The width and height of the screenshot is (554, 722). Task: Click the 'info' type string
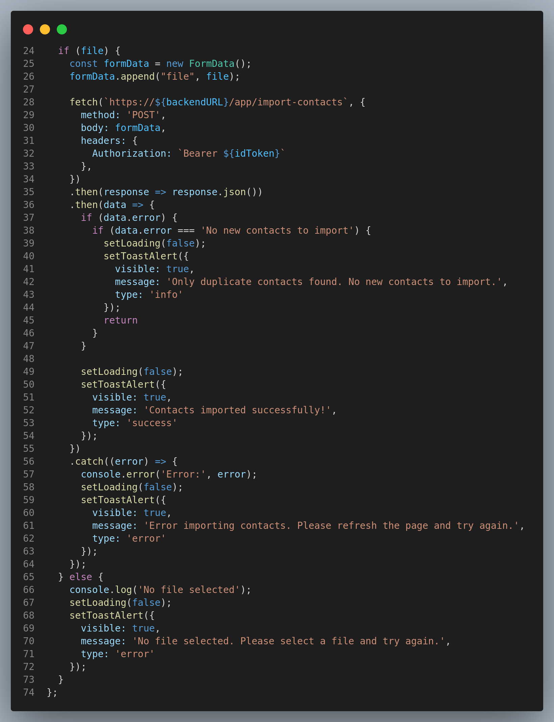[x=166, y=294]
